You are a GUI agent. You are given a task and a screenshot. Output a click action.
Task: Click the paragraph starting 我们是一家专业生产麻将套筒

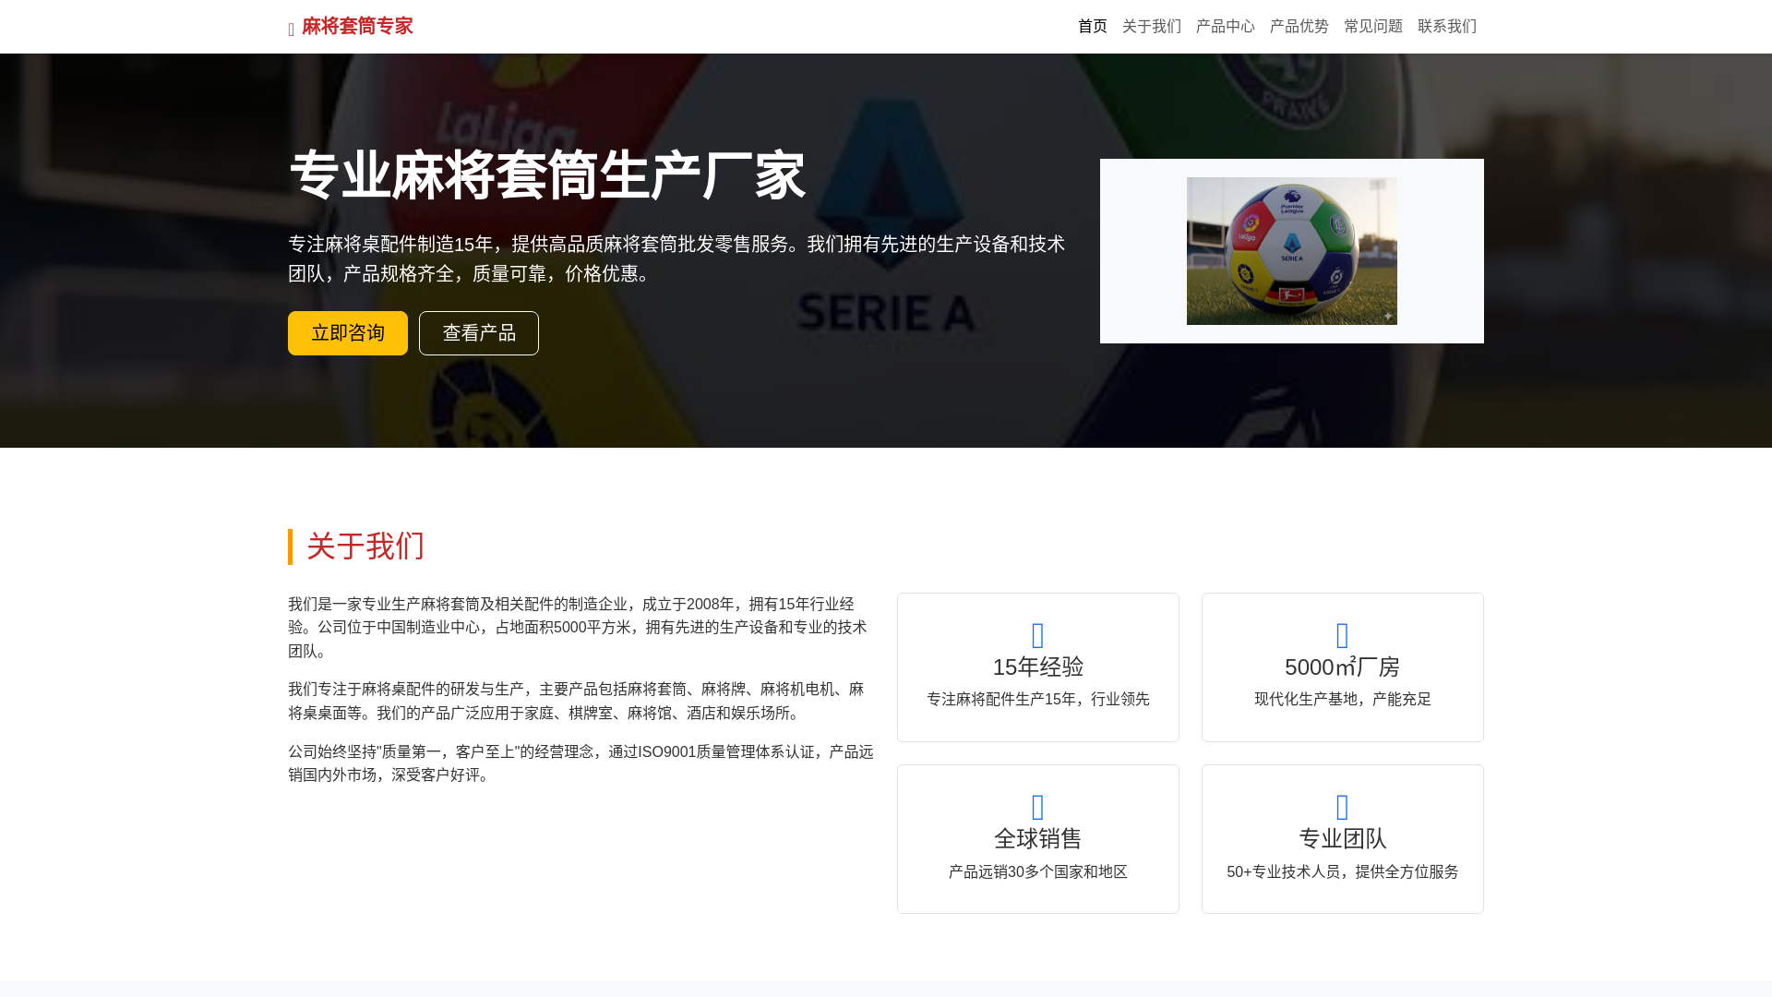click(x=581, y=628)
